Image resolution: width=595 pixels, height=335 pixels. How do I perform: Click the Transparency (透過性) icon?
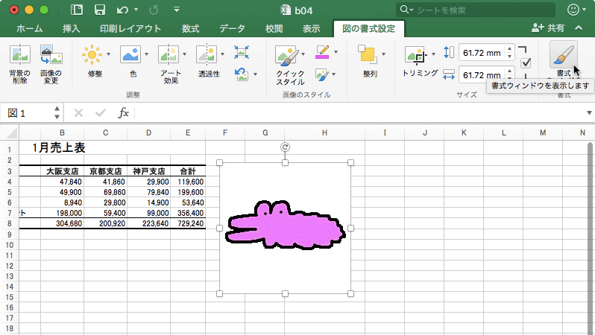207,54
